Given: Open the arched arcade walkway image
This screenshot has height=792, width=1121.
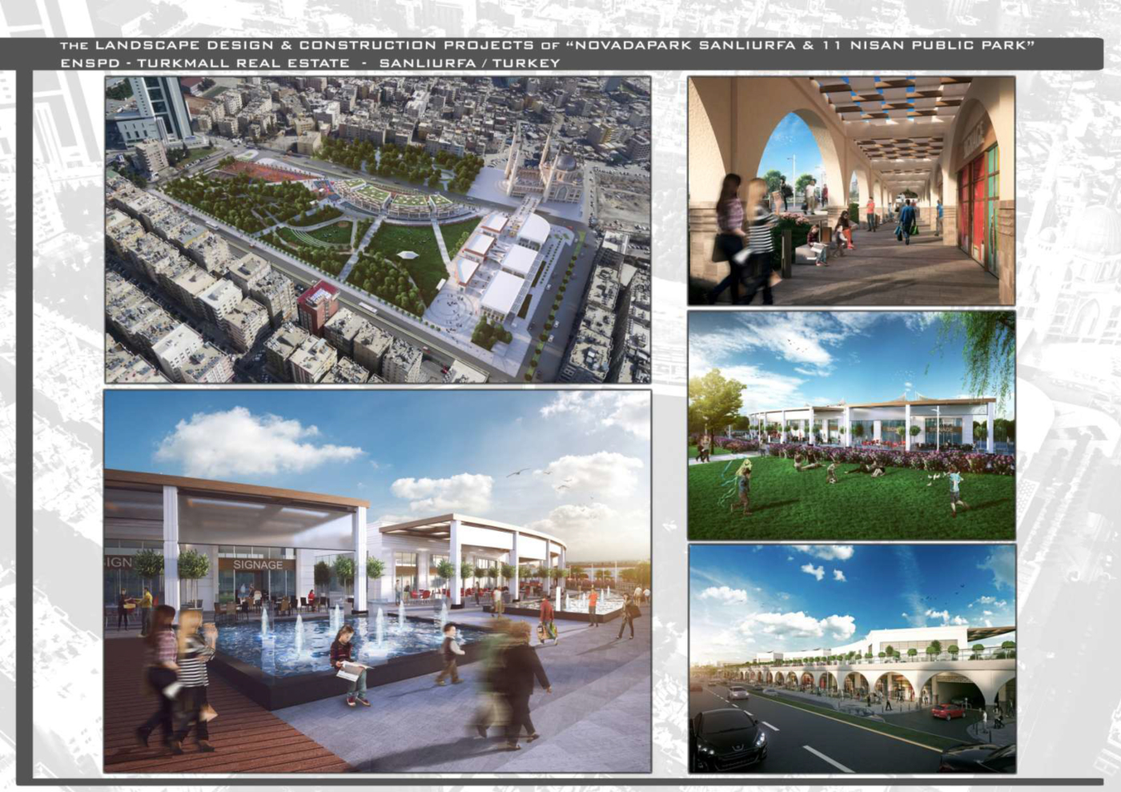Looking at the screenshot, I should [851, 191].
